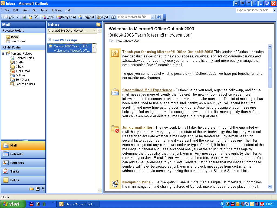Click the Microsoft Outlook Help icon
This screenshot has width=277, height=208.
pos(159,17)
